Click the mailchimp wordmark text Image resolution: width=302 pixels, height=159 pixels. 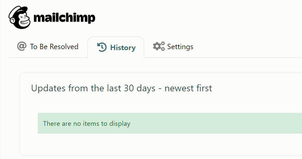coord(64,18)
